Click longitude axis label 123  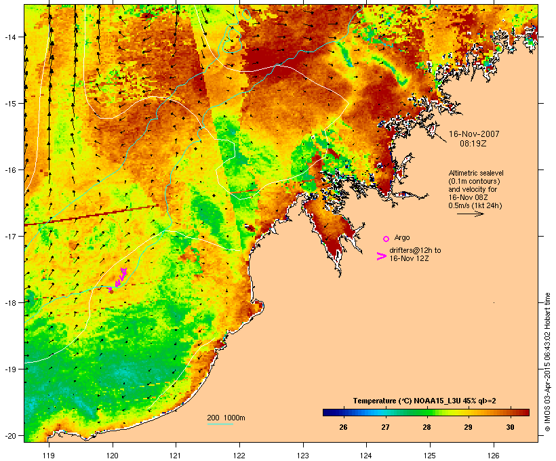303,456
